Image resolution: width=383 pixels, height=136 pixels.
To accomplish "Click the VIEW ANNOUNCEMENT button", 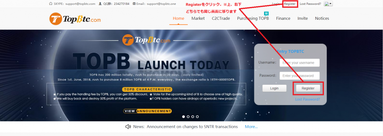I will click(x=147, y=111).
